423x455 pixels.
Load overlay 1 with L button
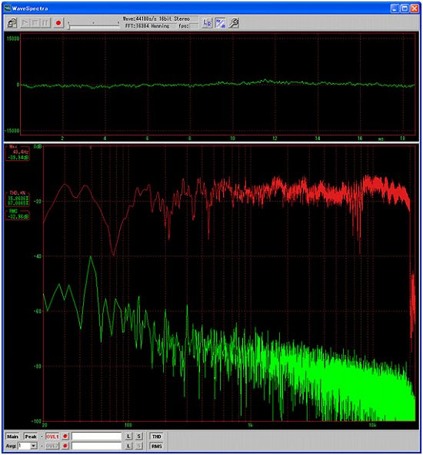[x=128, y=437]
